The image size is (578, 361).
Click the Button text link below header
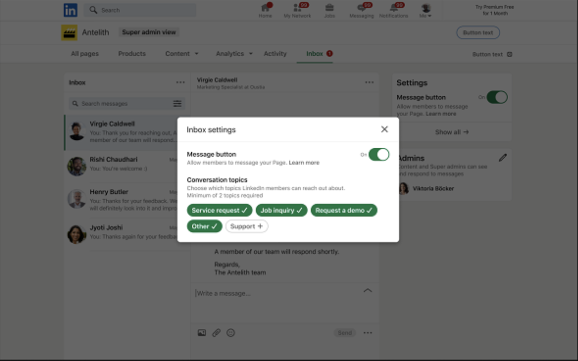487,55
